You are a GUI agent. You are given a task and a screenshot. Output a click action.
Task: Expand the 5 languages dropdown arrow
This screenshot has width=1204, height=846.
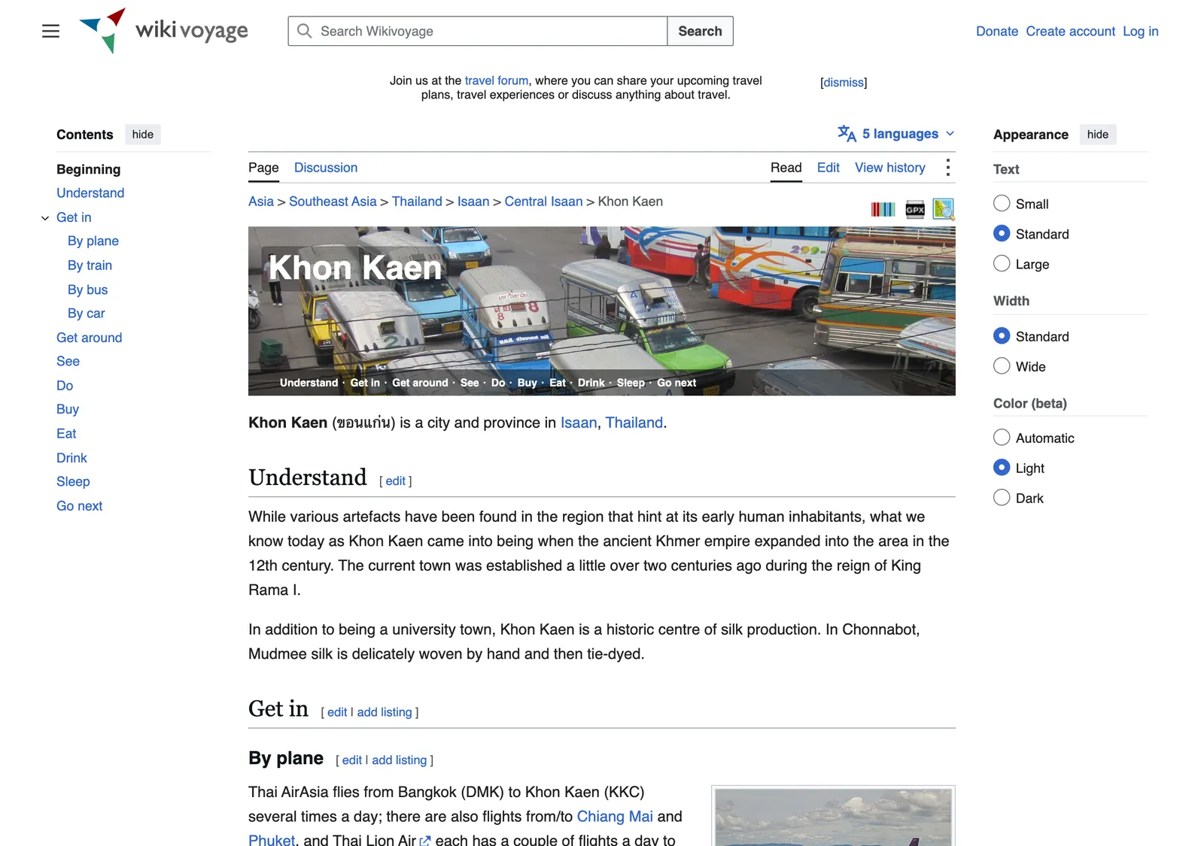[950, 134]
